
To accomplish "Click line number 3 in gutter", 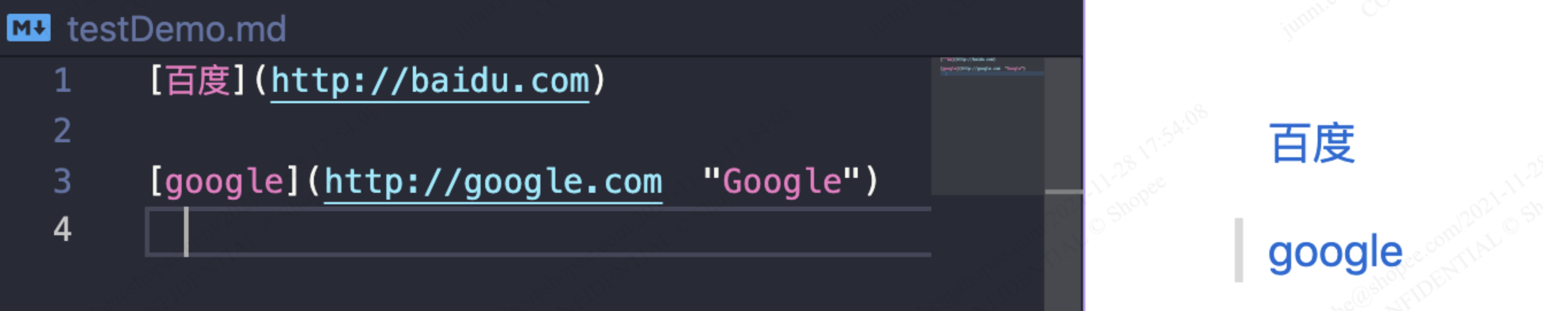I will [63, 181].
